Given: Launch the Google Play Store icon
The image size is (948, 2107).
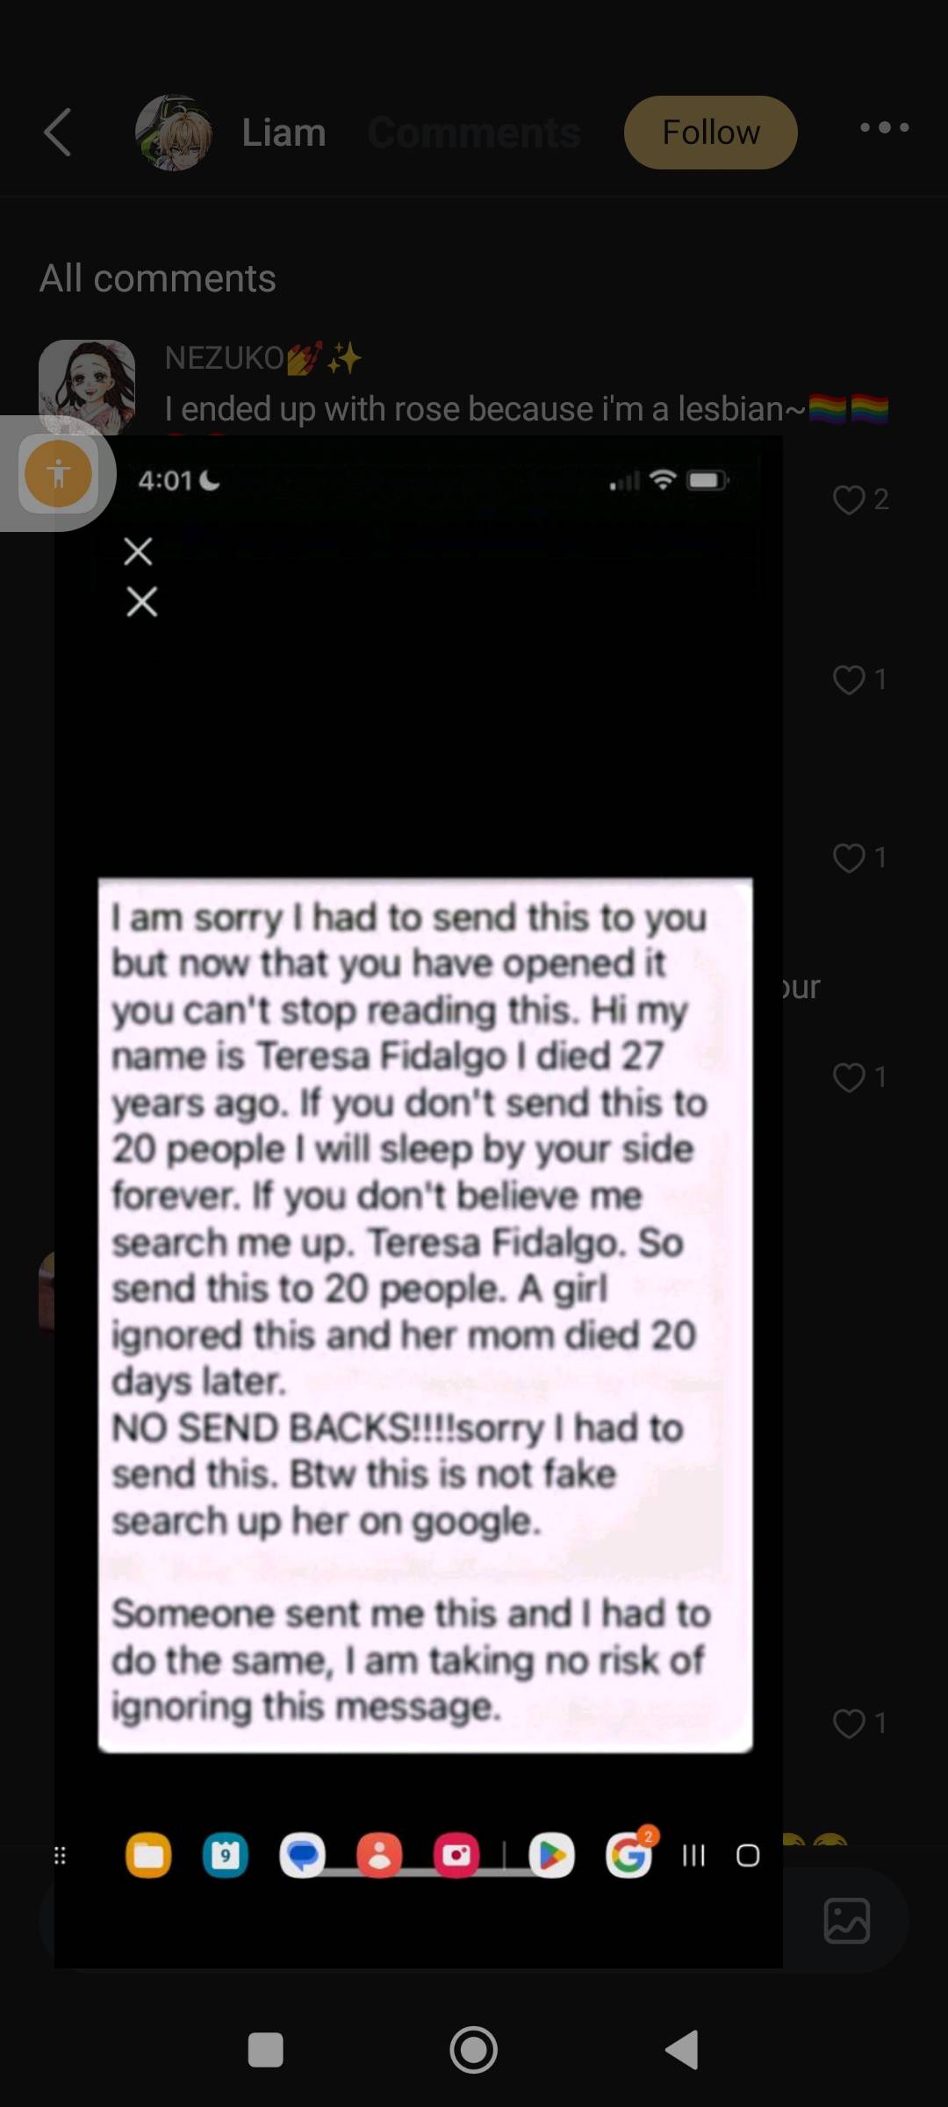Looking at the screenshot, I should click(551, 1855).
